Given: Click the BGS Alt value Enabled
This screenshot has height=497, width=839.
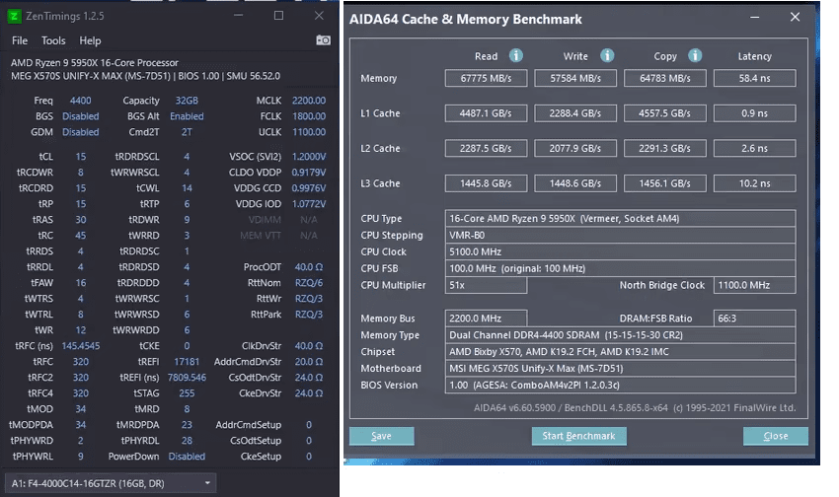Looking at the screenshot, I should pyautogui.click(x=187, y=116).
